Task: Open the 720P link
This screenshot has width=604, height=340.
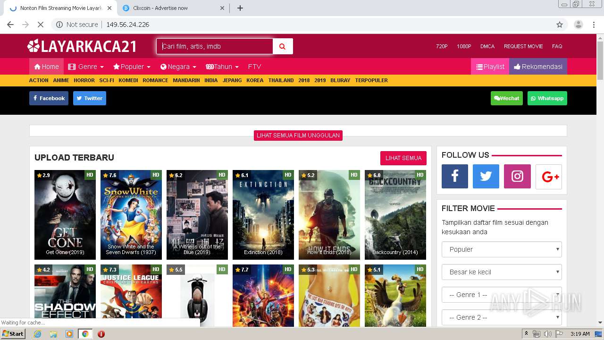Action: click(442, 46)
